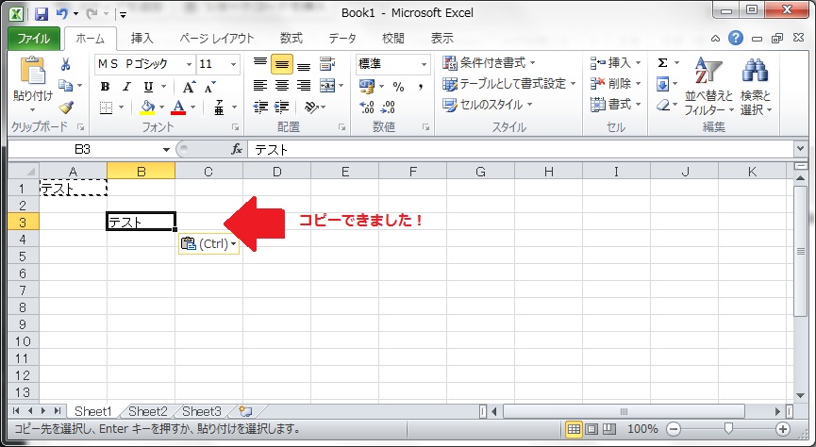Click the Undo arrow in quick access toolbar
Screen dimensions: 816x447
coord(62,14)
